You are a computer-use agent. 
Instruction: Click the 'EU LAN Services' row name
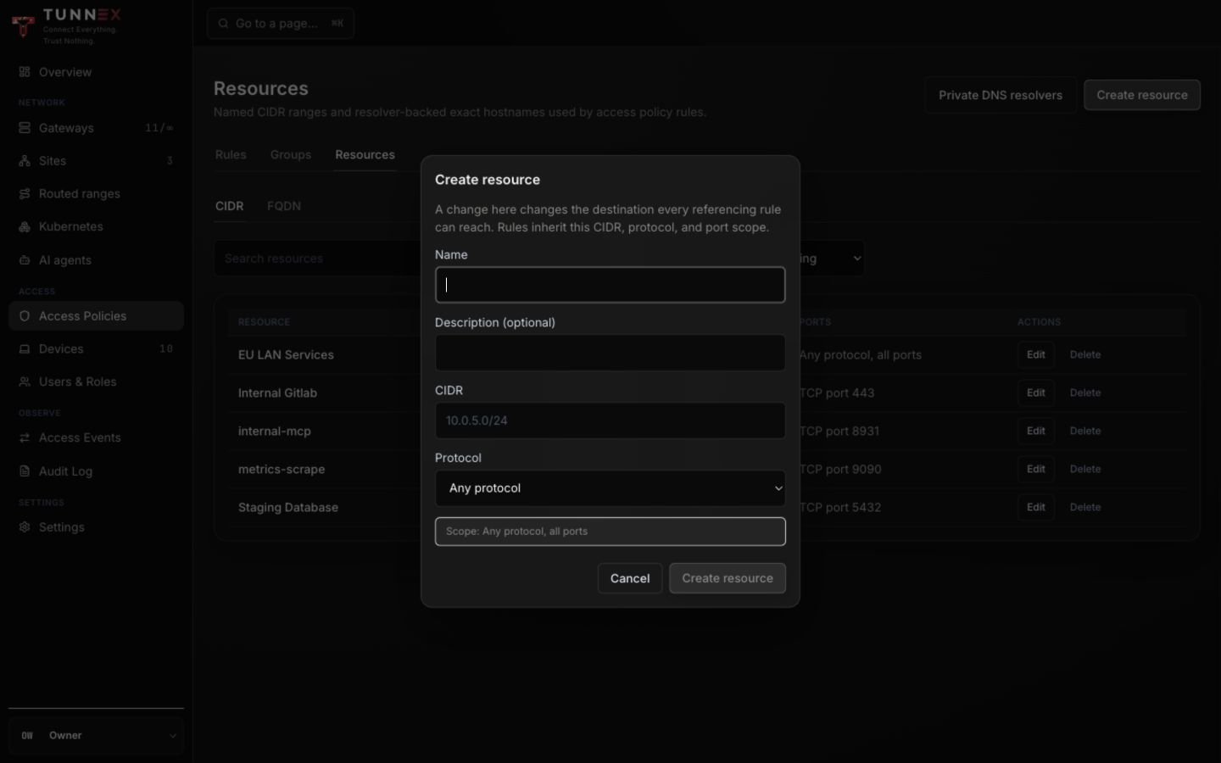coord(286,355)
